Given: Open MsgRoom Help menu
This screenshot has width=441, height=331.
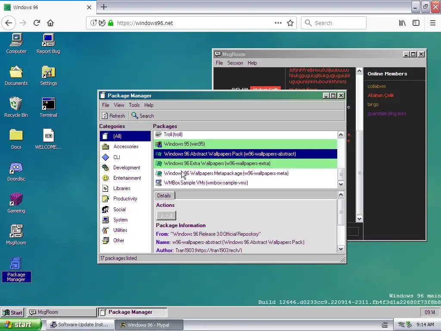Looking at the screenshot, I should click(252, 63).
